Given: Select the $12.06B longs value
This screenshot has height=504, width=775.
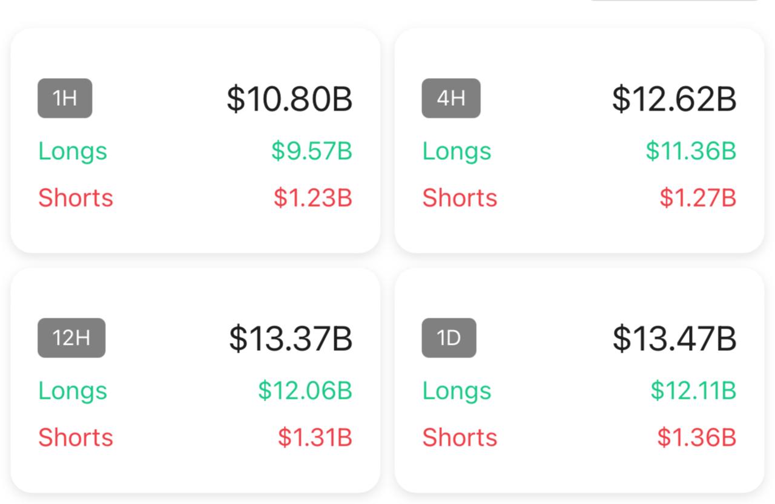Looking at the screenshot, I should [x=305, y=391].
